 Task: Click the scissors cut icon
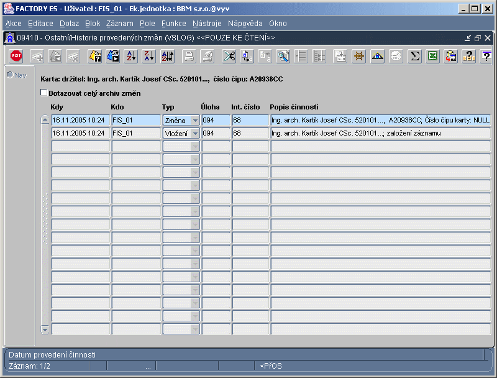click(229, 56)
